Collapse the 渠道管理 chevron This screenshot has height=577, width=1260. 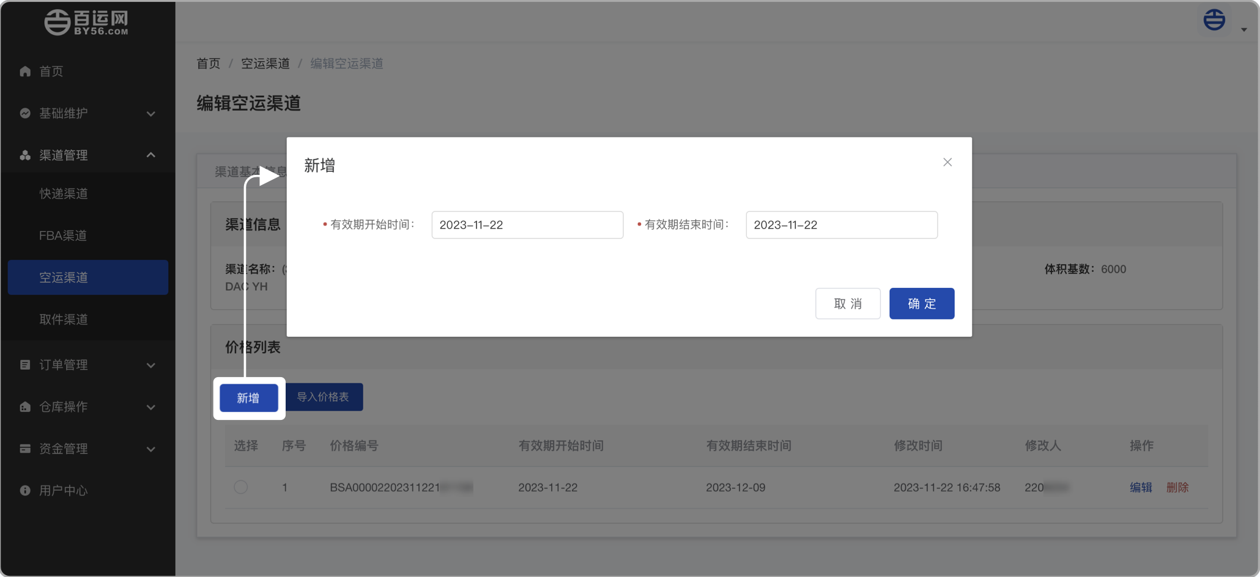click(x=151, y=155)
